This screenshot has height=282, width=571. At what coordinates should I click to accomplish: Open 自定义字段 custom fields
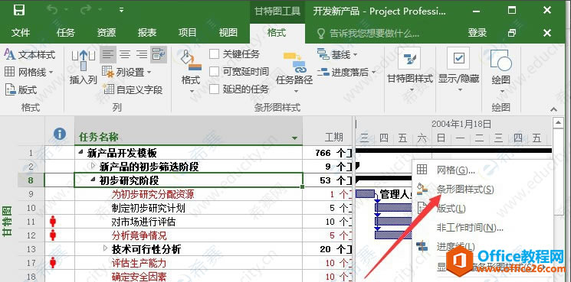pos(133,89)
